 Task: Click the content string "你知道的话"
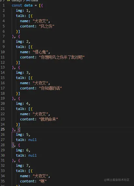(x=50, y=88)
